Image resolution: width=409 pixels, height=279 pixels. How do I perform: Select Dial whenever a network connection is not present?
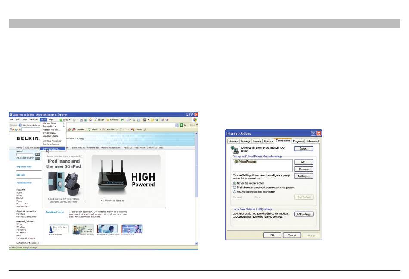(x=235, y=188)
